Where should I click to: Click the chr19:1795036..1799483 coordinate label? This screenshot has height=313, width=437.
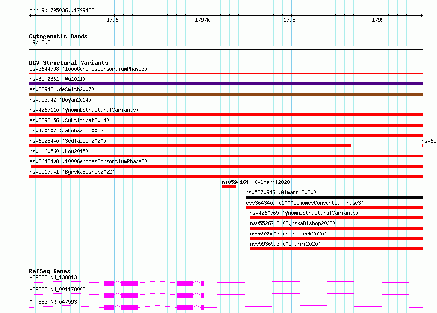pyautogui.click(x=62, y=11)
